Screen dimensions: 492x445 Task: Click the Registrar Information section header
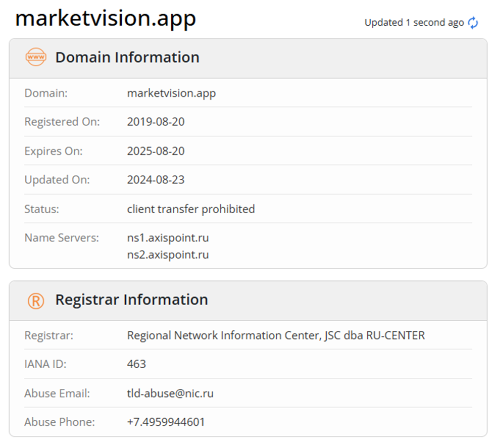point(132,300)
